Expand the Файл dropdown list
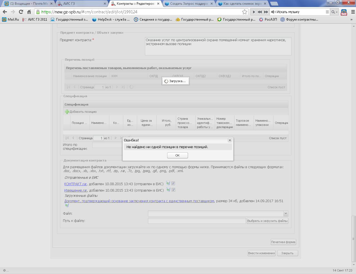Screen dimensions: 356x274 (x=286, y=214)
